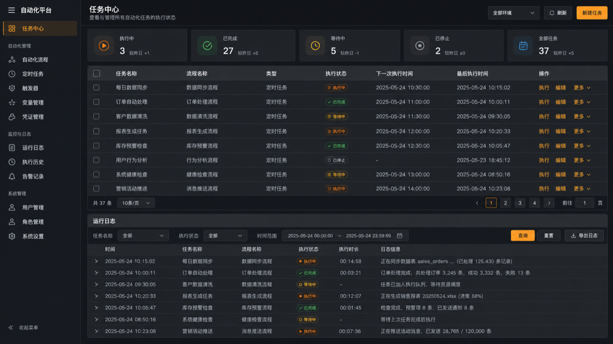Viewport: 613px width, 344px height.
Task: Click the 执行历史 clock icon
Action: [x=12, y=162]
